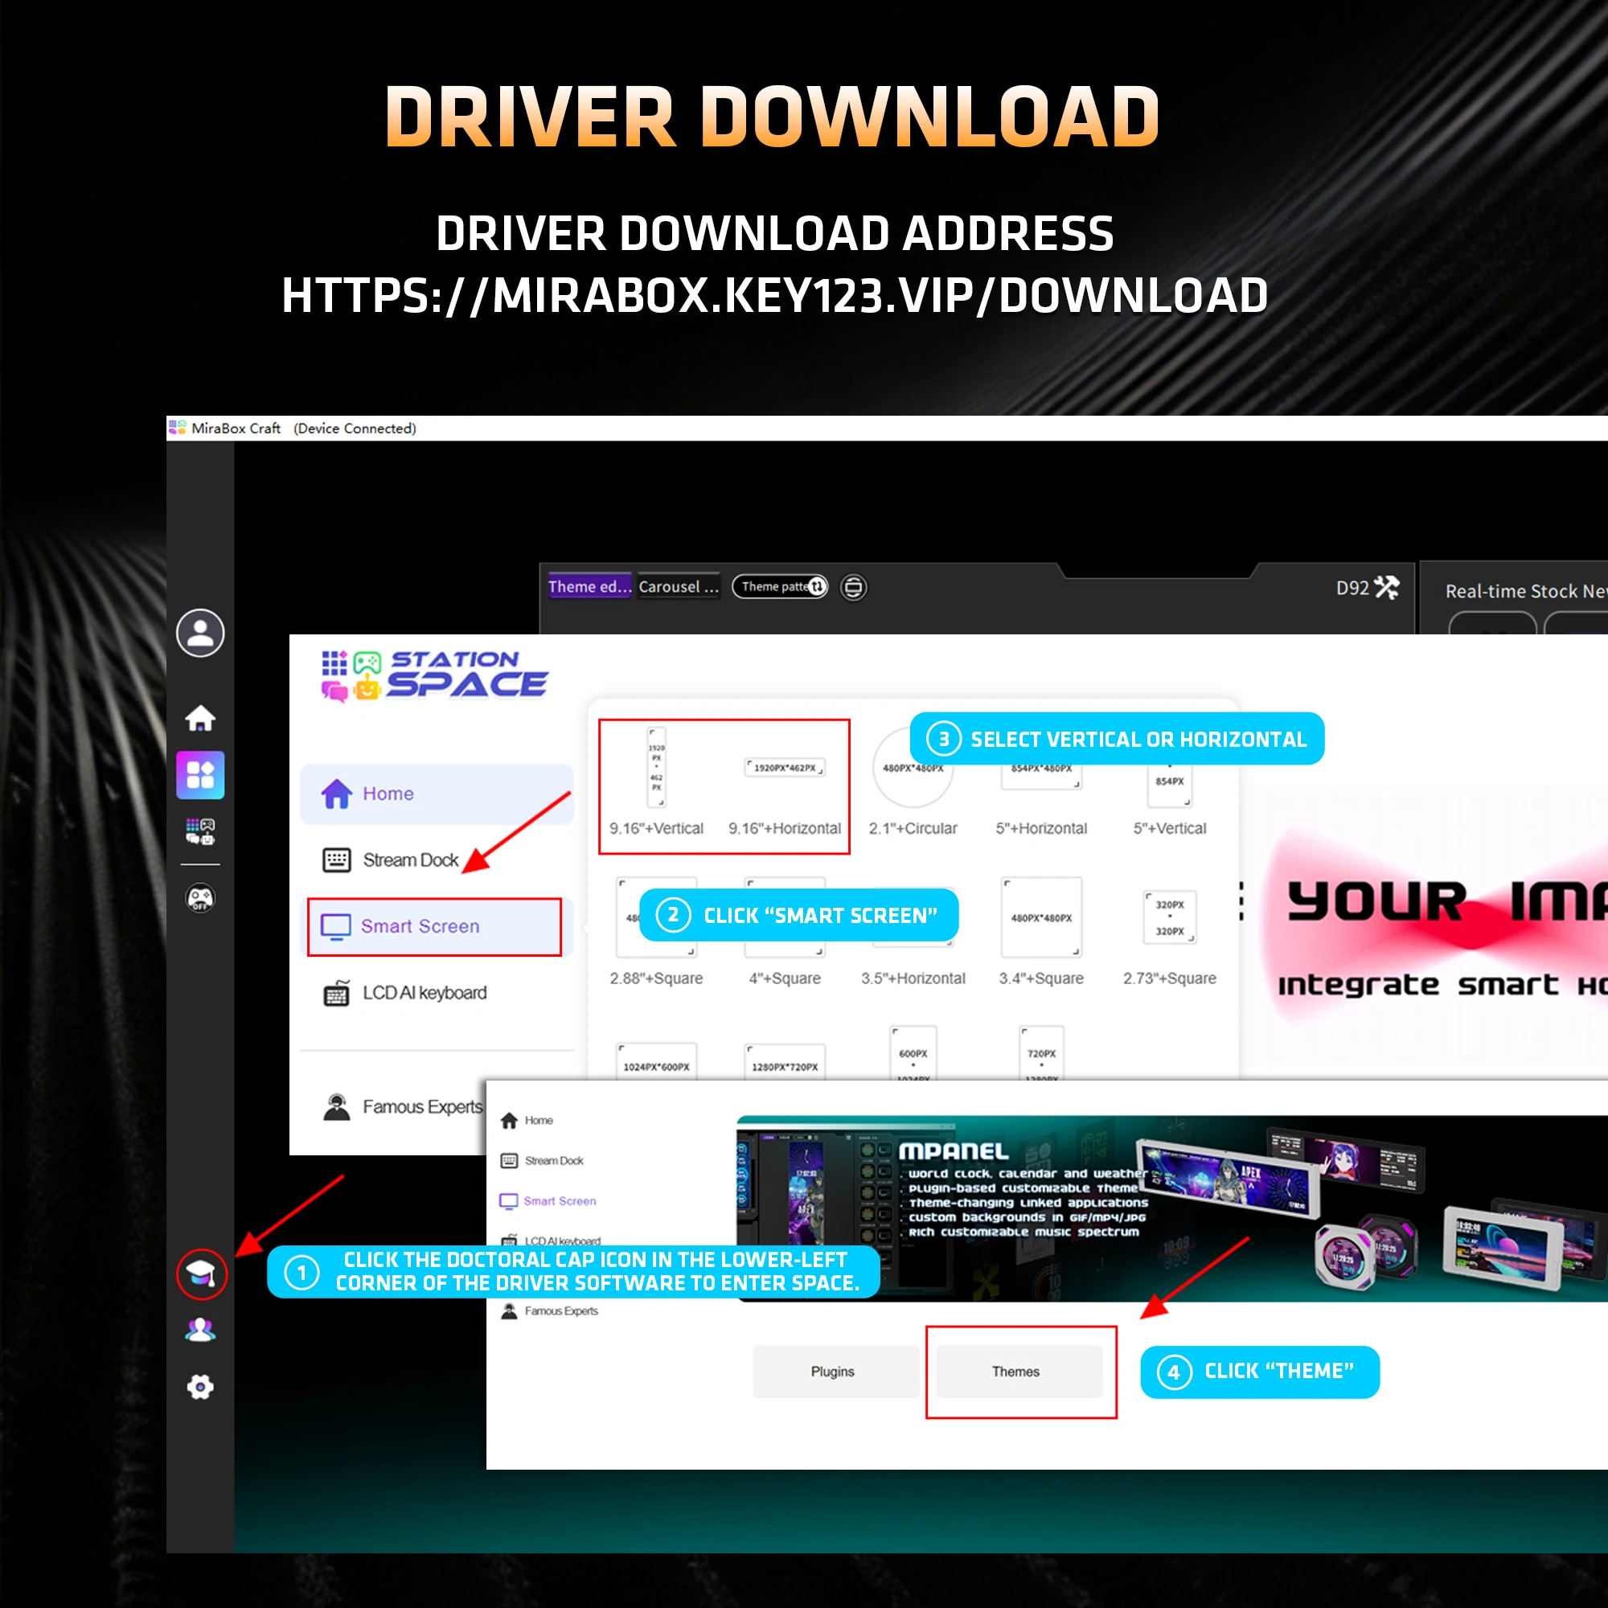
Task: Open settings with the gear icon
Action: pyautogui.click(x=199, y=1387)
